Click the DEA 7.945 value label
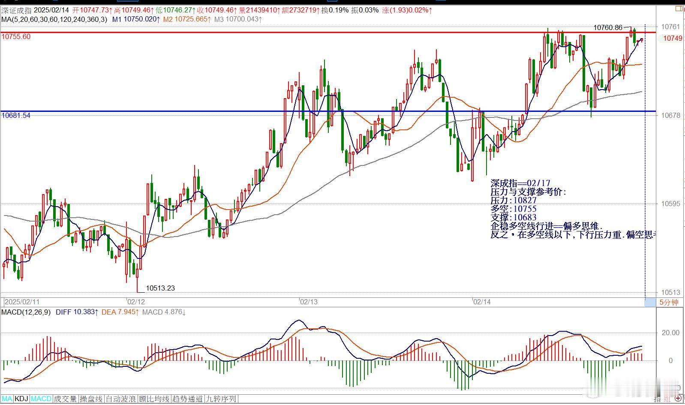 click(121, 312)
